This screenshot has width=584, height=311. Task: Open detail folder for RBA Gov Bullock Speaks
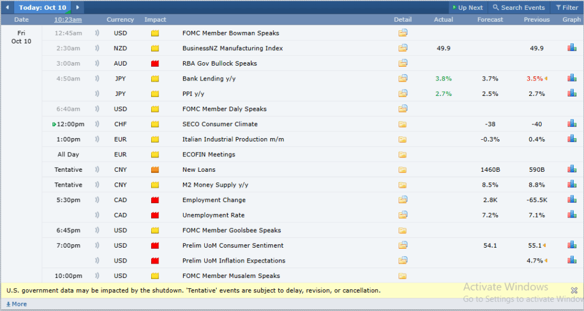[403, 63]
